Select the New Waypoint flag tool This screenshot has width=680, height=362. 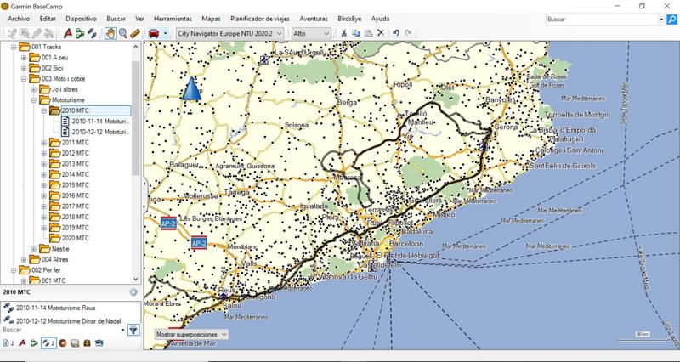(68, 33)
